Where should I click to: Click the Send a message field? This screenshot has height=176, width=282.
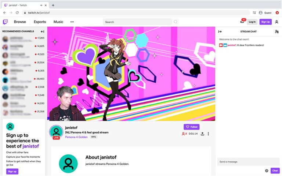248,162
